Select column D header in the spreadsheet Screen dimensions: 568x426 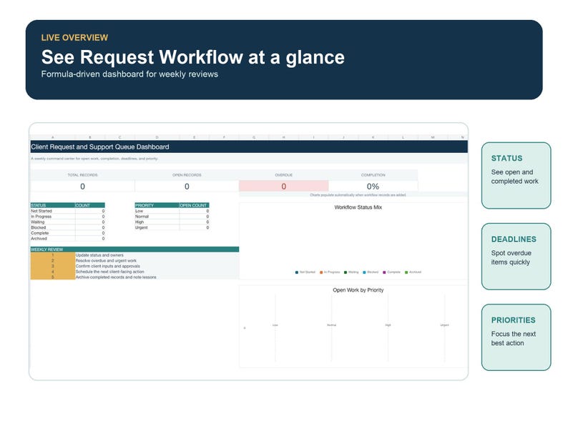click(x=157, y=137)
